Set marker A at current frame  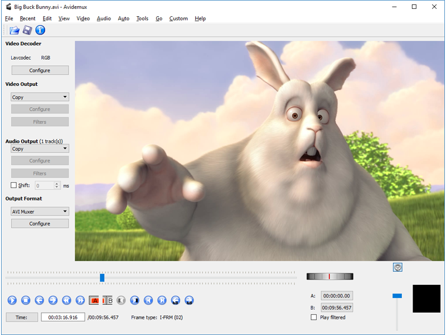94,300
